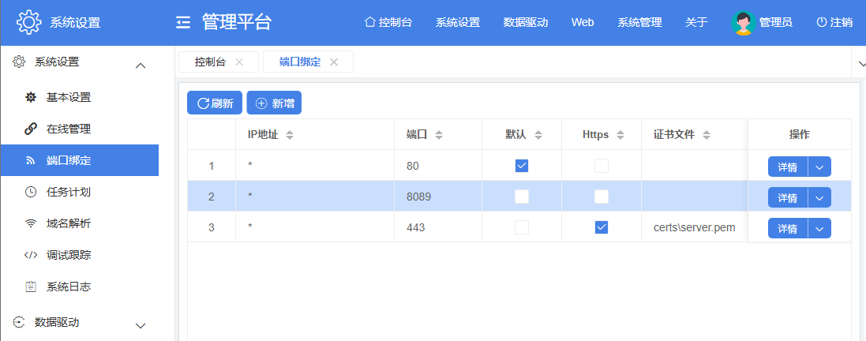Close the 端口绑定 tab
Viewport: 866px width, 341px height.
[x=334, y=62]
